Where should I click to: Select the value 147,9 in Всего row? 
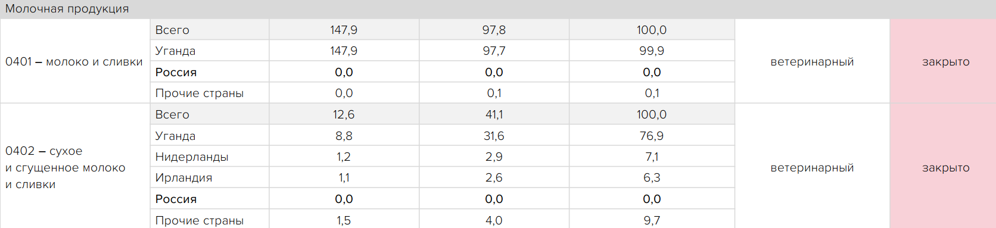[344, 30]
